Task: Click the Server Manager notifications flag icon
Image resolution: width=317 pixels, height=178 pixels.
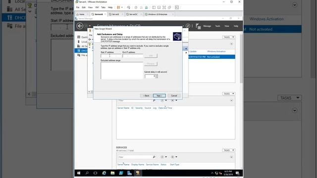Action: [198, 26]
